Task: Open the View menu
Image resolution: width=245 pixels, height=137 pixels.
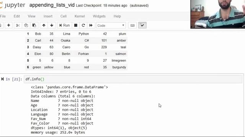Action: pyautogui.click(x=31, y=16)
